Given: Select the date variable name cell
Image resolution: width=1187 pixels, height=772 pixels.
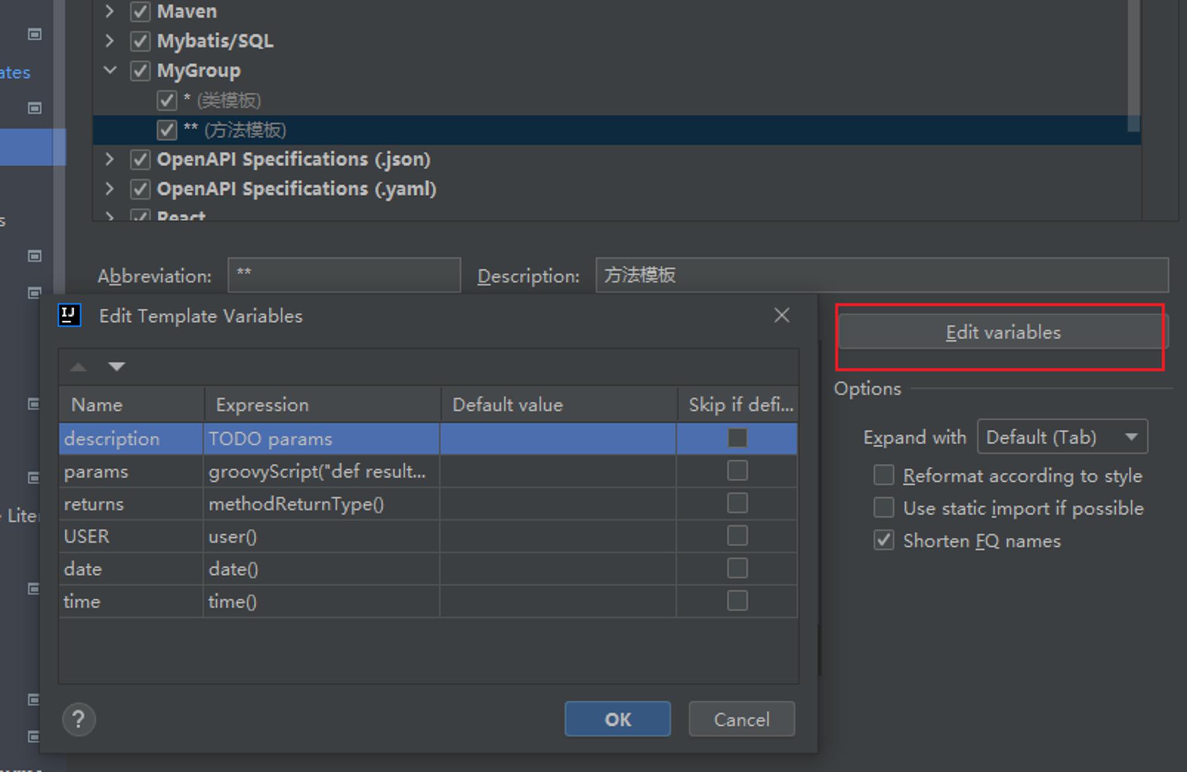Looking at the screenshot, I should pos(131,569).
